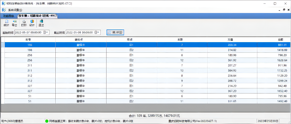Click the volume cell 207.27
This screenshot has width=291, height=124.
click(x=232, y=65)
